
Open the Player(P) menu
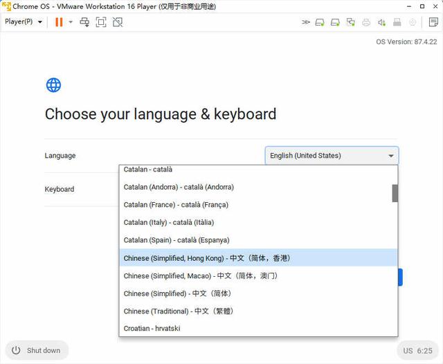(24, 21)
